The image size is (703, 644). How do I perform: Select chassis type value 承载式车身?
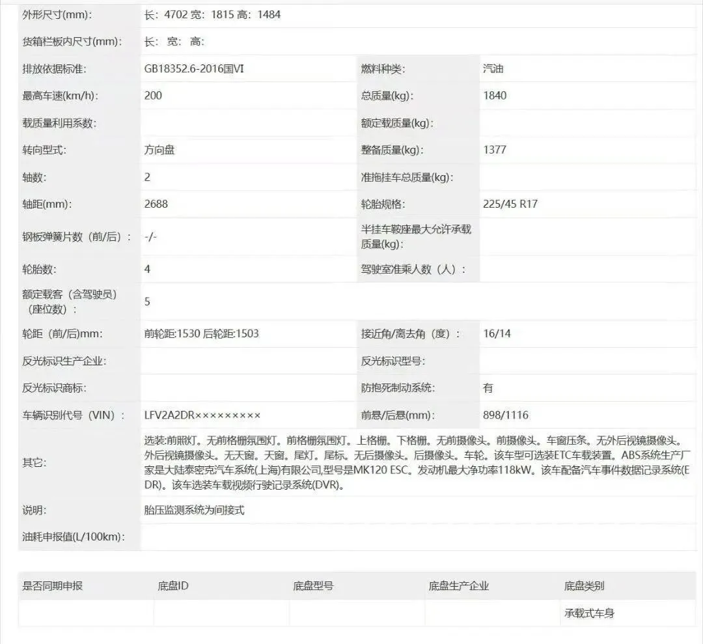589,613
